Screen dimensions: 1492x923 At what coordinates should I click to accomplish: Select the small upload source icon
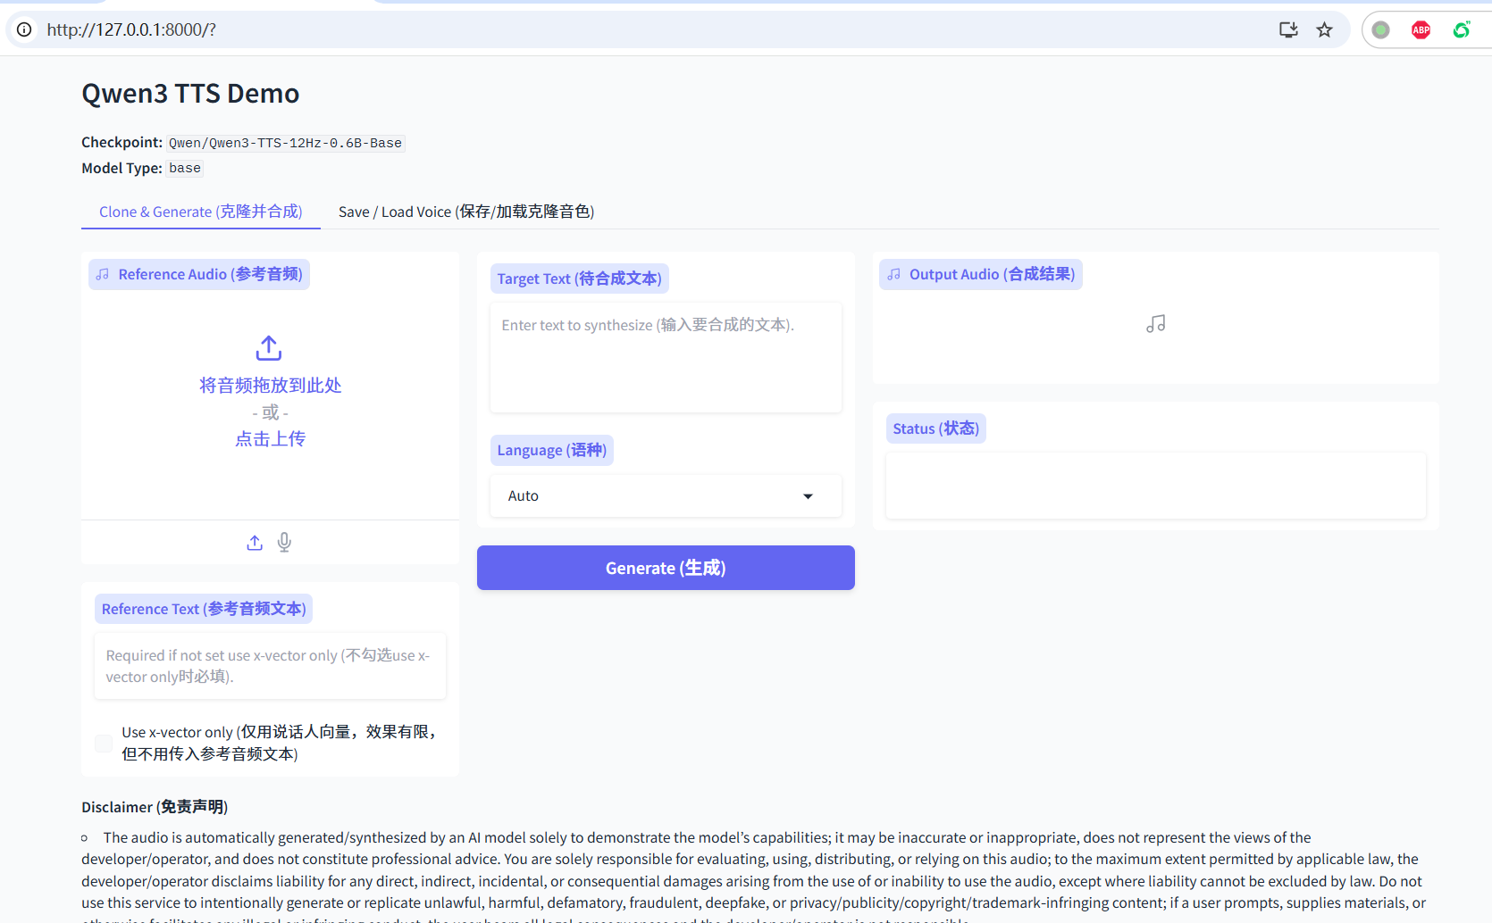tap(255, 543)
